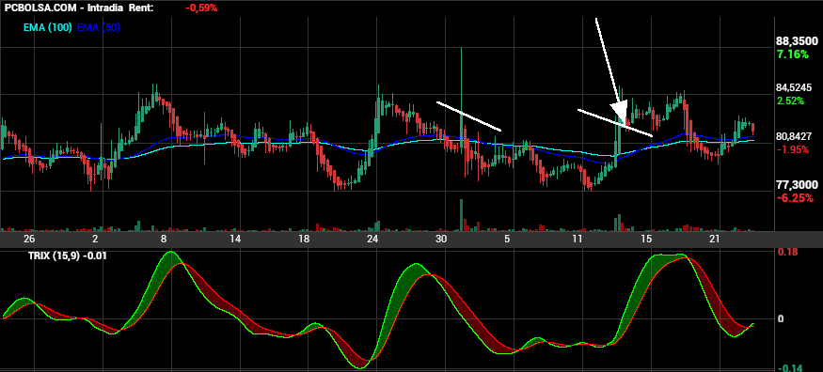Click the 88,3500 price label
823x372 pixels.
pyautogui.click(x=797, y=41)
